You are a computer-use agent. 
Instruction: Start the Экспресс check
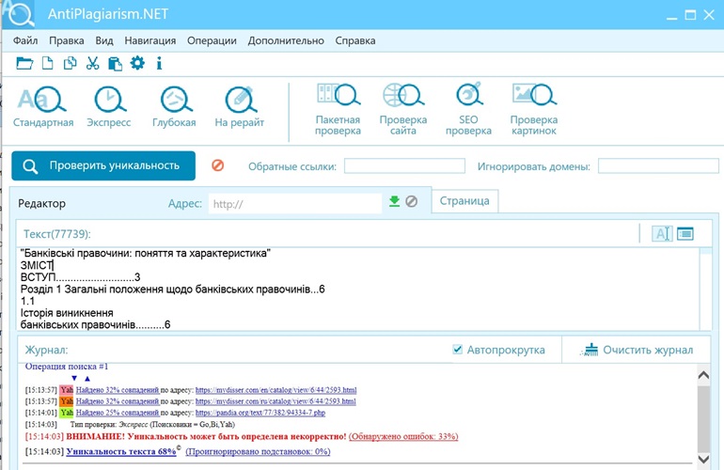(x=109, y=106)
